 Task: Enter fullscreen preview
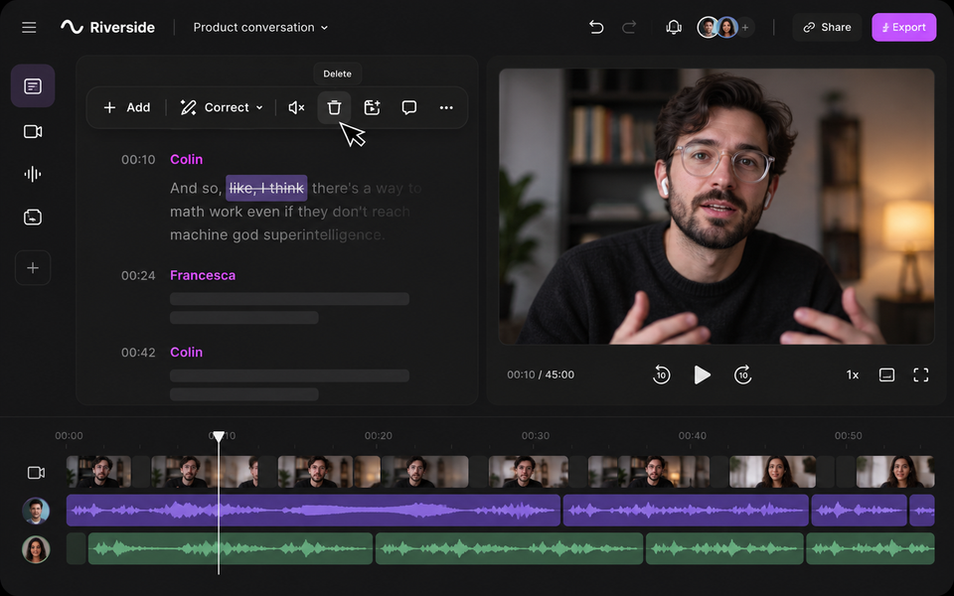coord(921,374)
